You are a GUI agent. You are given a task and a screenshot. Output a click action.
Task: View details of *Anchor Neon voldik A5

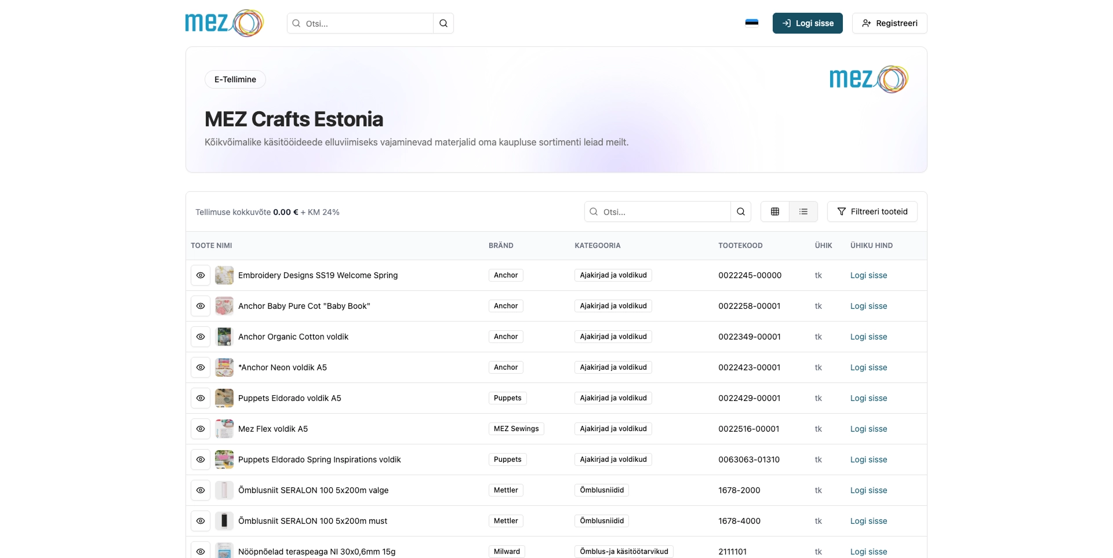[x=201, y=367]
